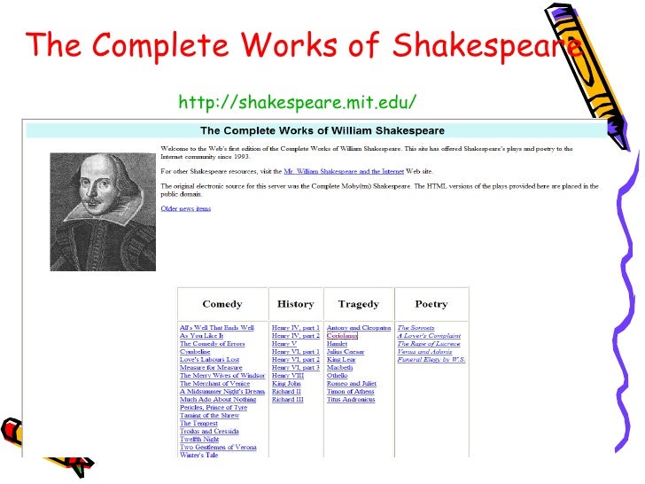Open Henry VI, part 1

tap(296, 351)
